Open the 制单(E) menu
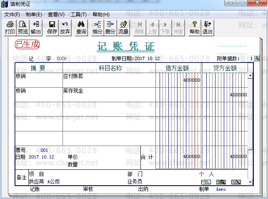Screen dimensions: 268x199 pyautogui.click(x=34, y=15)
